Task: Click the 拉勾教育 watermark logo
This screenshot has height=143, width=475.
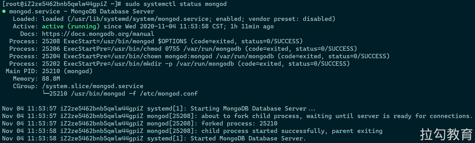Action: (x=446, y=134)
